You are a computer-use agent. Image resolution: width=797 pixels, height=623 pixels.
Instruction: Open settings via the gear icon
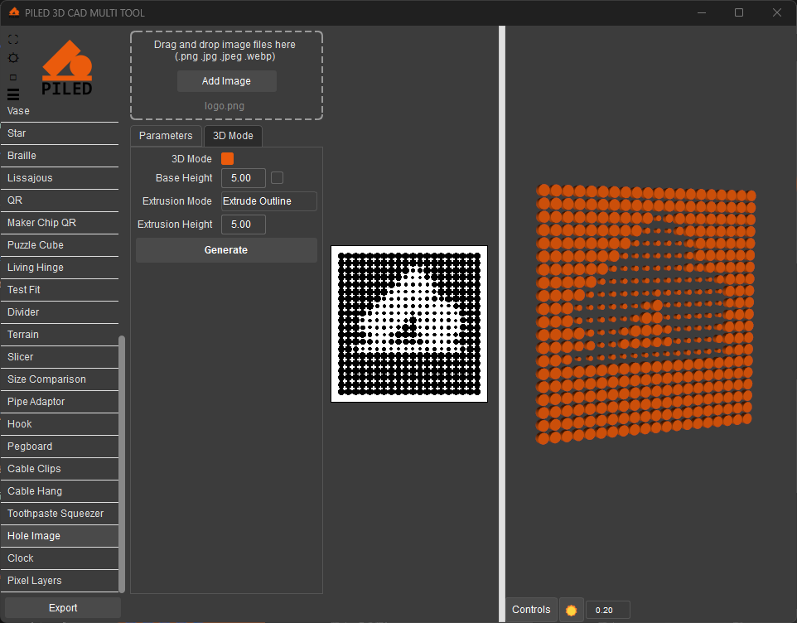pyautogui.click(x=13, y=58)
